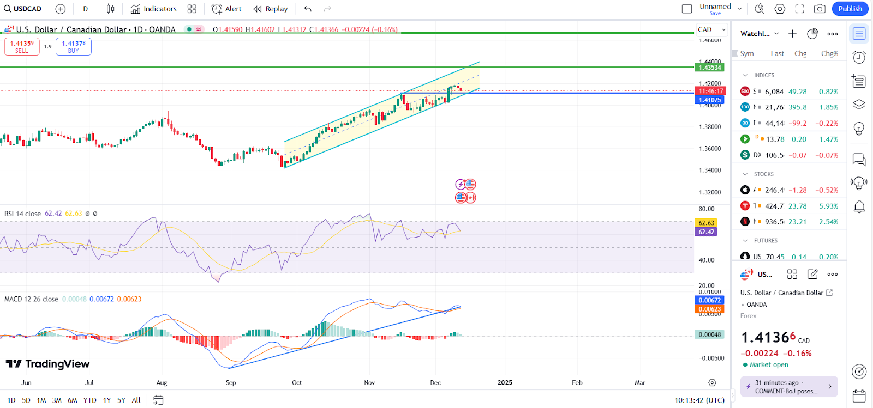Open the idea streams broadcast icon
The width and height of the screenshot is (873, 408).
tap(859, 183)
